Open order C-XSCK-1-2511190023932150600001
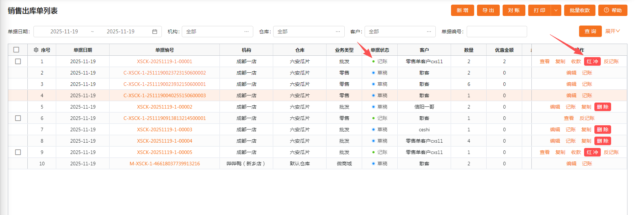 point(165,84)
